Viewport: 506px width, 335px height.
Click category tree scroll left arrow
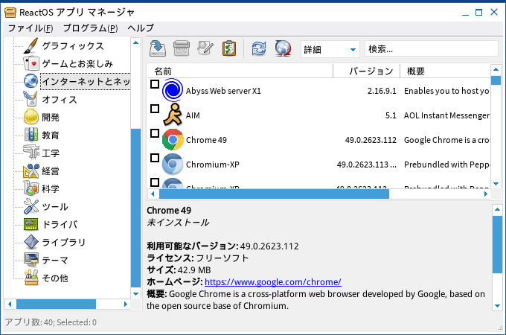(x=10, y=304)
